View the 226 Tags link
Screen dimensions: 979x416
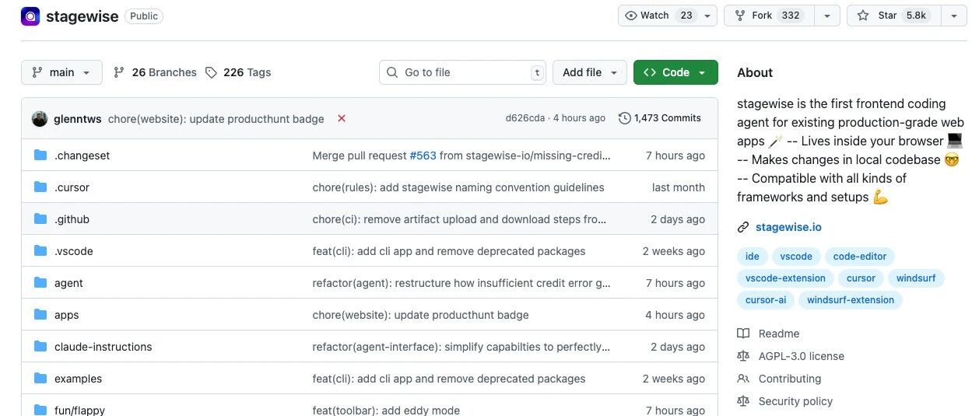(238, 72)
